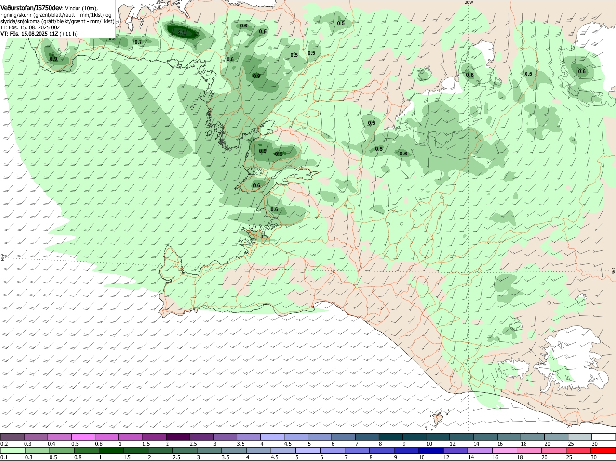616x461 pixels.
Task: Pick the light violet rain swatch labelled 14
Action: click(480, 450)
